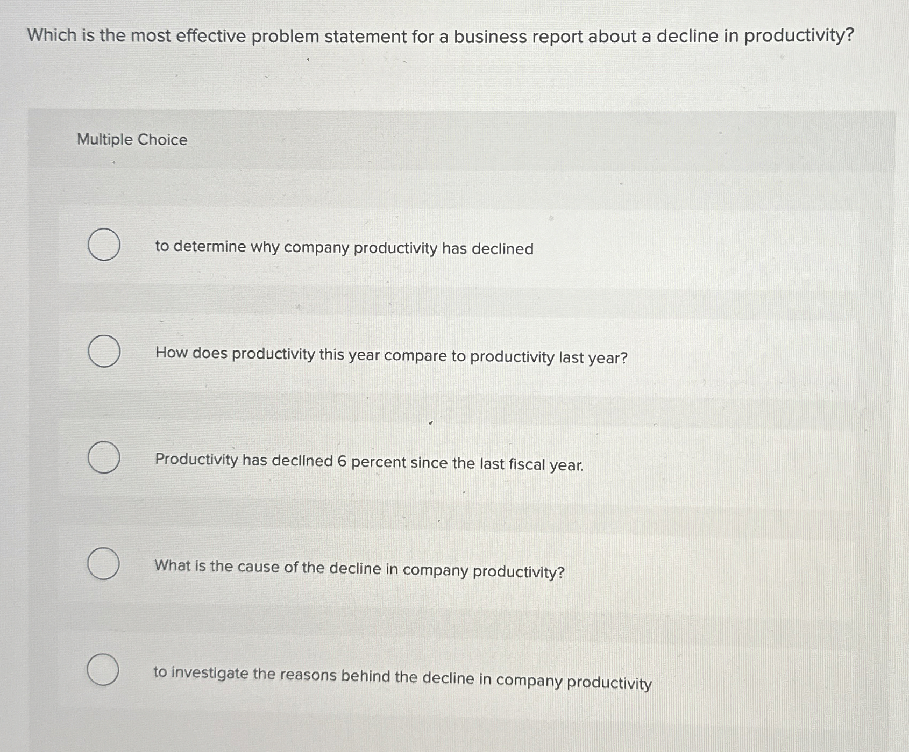Click the 'Multiple Choice' label
This screenshot has height=752, width=909.
[132, 140]
